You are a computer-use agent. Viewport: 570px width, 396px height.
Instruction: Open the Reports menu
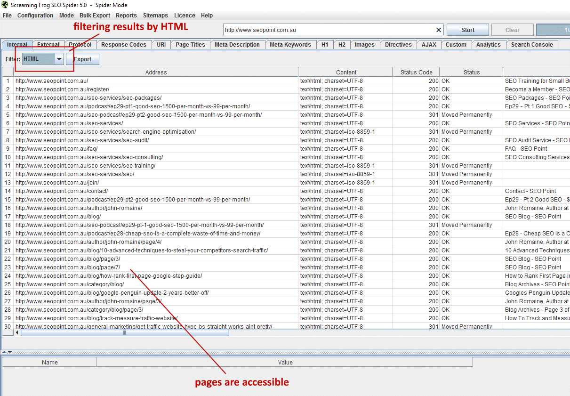[126, 16]
